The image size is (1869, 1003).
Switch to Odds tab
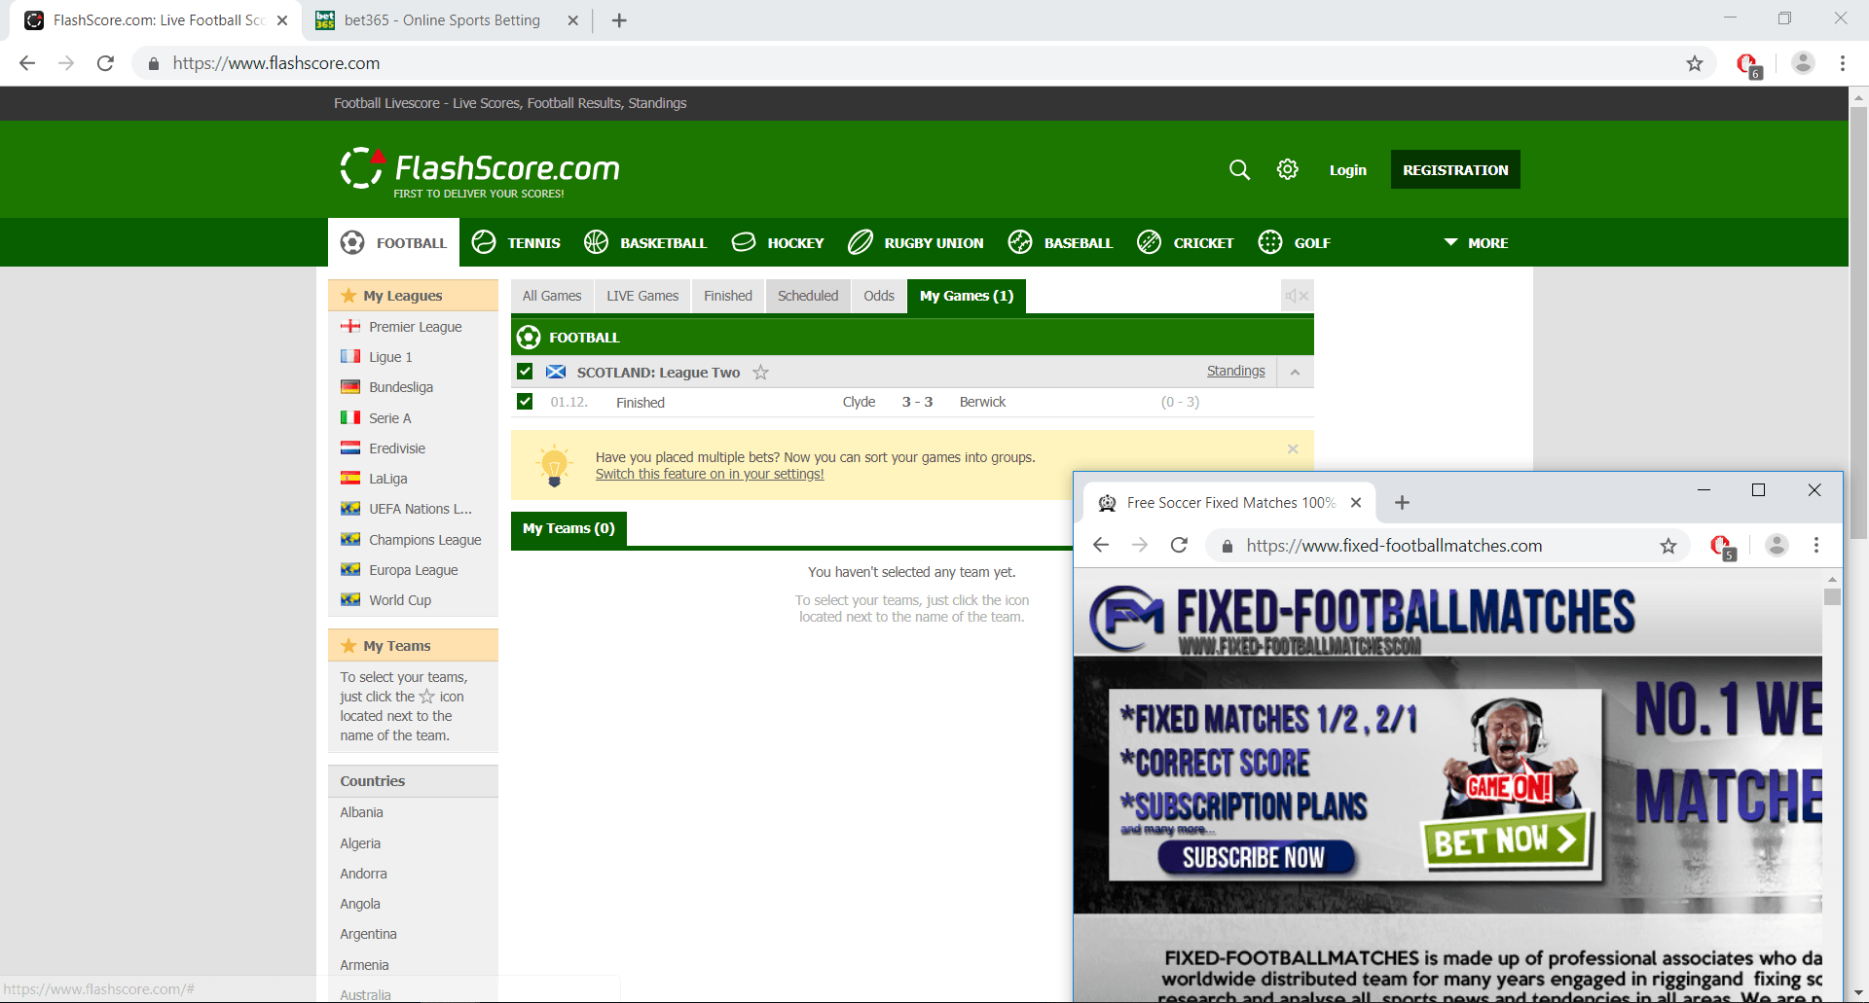point(879,296)
